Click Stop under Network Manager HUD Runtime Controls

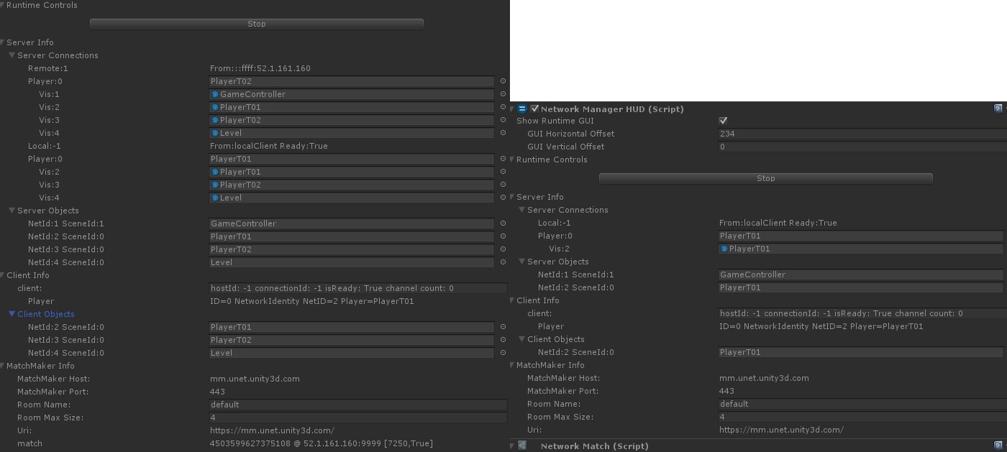click(766, 178)
